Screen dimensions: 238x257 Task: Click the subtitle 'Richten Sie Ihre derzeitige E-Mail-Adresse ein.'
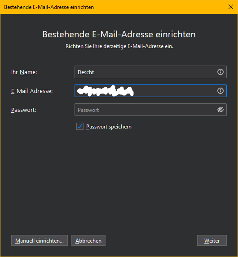point(119,46)
